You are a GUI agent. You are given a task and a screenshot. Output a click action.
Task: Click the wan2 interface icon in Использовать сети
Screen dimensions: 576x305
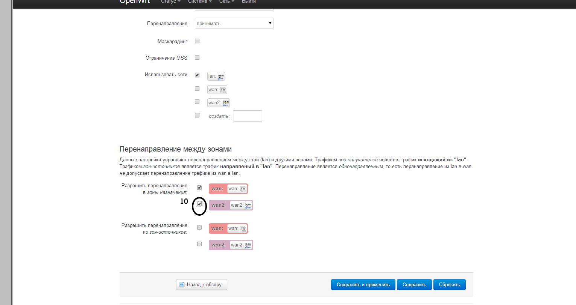225,103
